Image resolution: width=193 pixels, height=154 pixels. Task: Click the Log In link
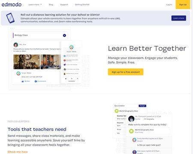click(169, 5)
